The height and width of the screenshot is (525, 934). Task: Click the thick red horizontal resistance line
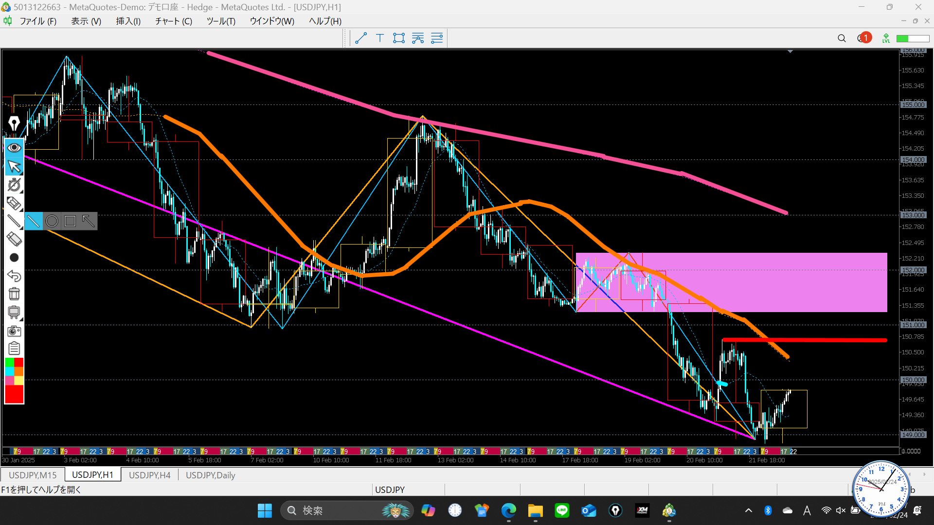coord(805,340)
